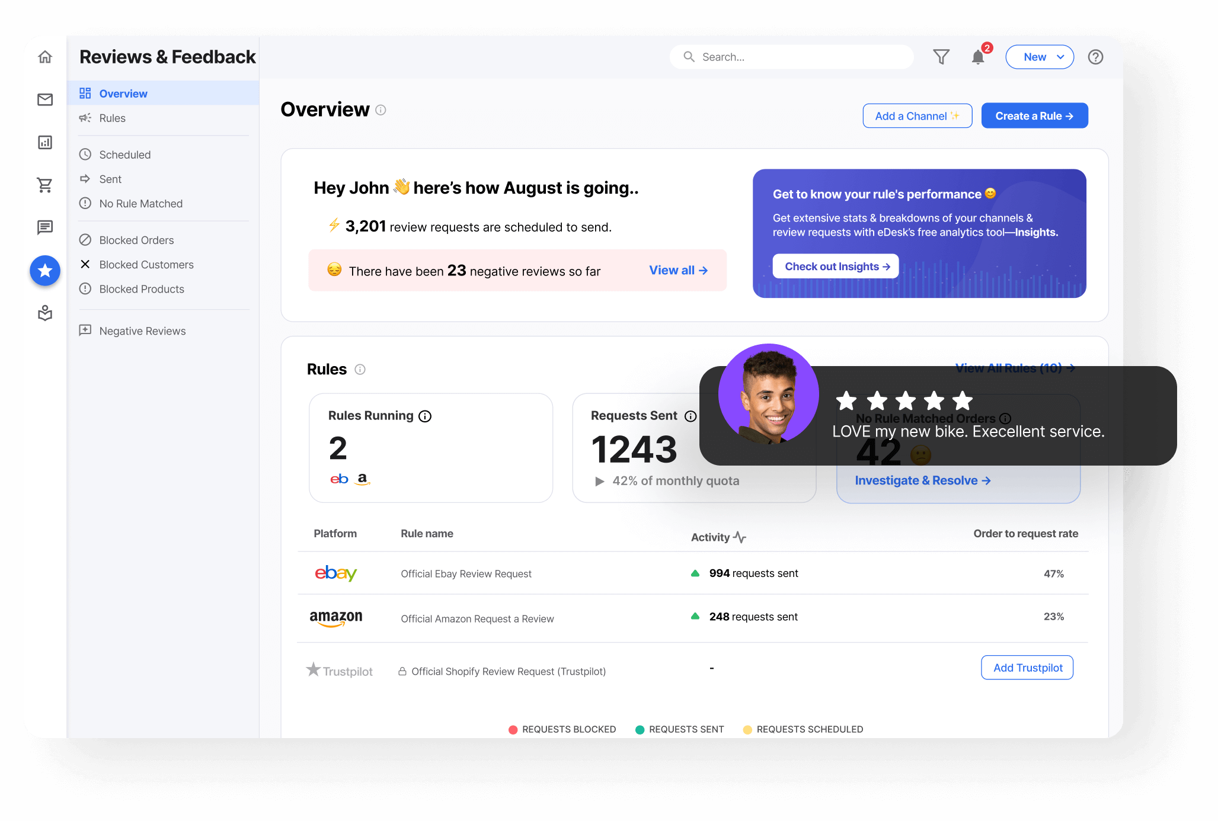Screen dimensions: 1218x821
Task: Switch to the Rules section in the sidebar
Action: (112, 118)
